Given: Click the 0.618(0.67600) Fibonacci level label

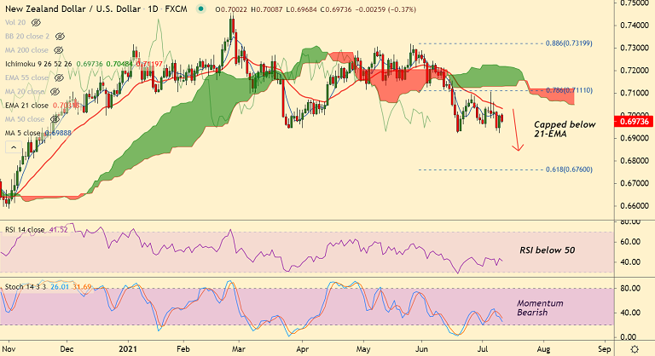Looking at the screenshot, I should (x=569, y=169).
